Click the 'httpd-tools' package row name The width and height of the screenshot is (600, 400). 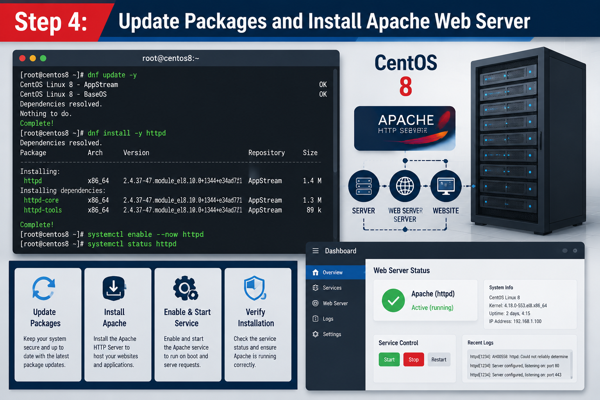click(43, 210)
